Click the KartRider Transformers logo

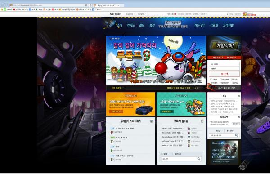tap(173, 24)
